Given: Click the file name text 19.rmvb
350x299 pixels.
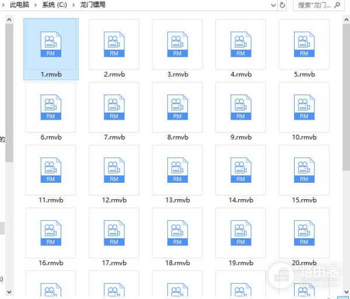Looking at the screenshot, I should (240, 263).
